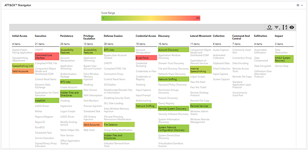
Task: Select the Brute Force technique cell
Action: [x=146, y=58]
